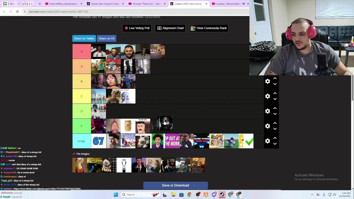Show hidden system tray icons
Viewport: 354px width, 199px height.
pos(312,195)
